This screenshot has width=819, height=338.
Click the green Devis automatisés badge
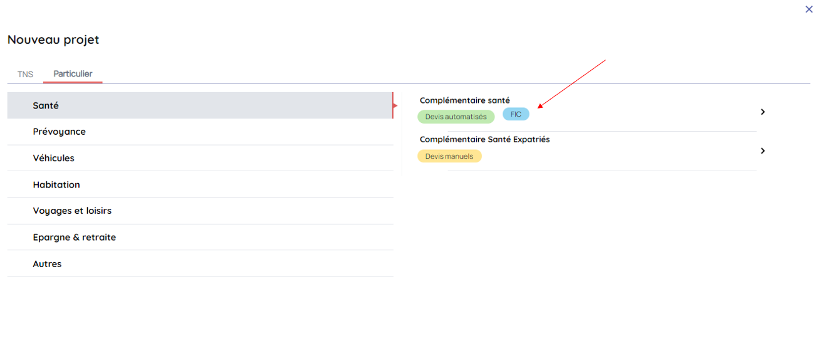[x=456, y=117]
